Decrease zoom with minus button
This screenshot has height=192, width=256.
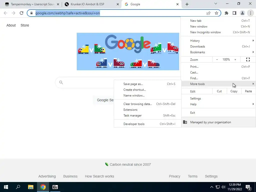click(217, 59)
